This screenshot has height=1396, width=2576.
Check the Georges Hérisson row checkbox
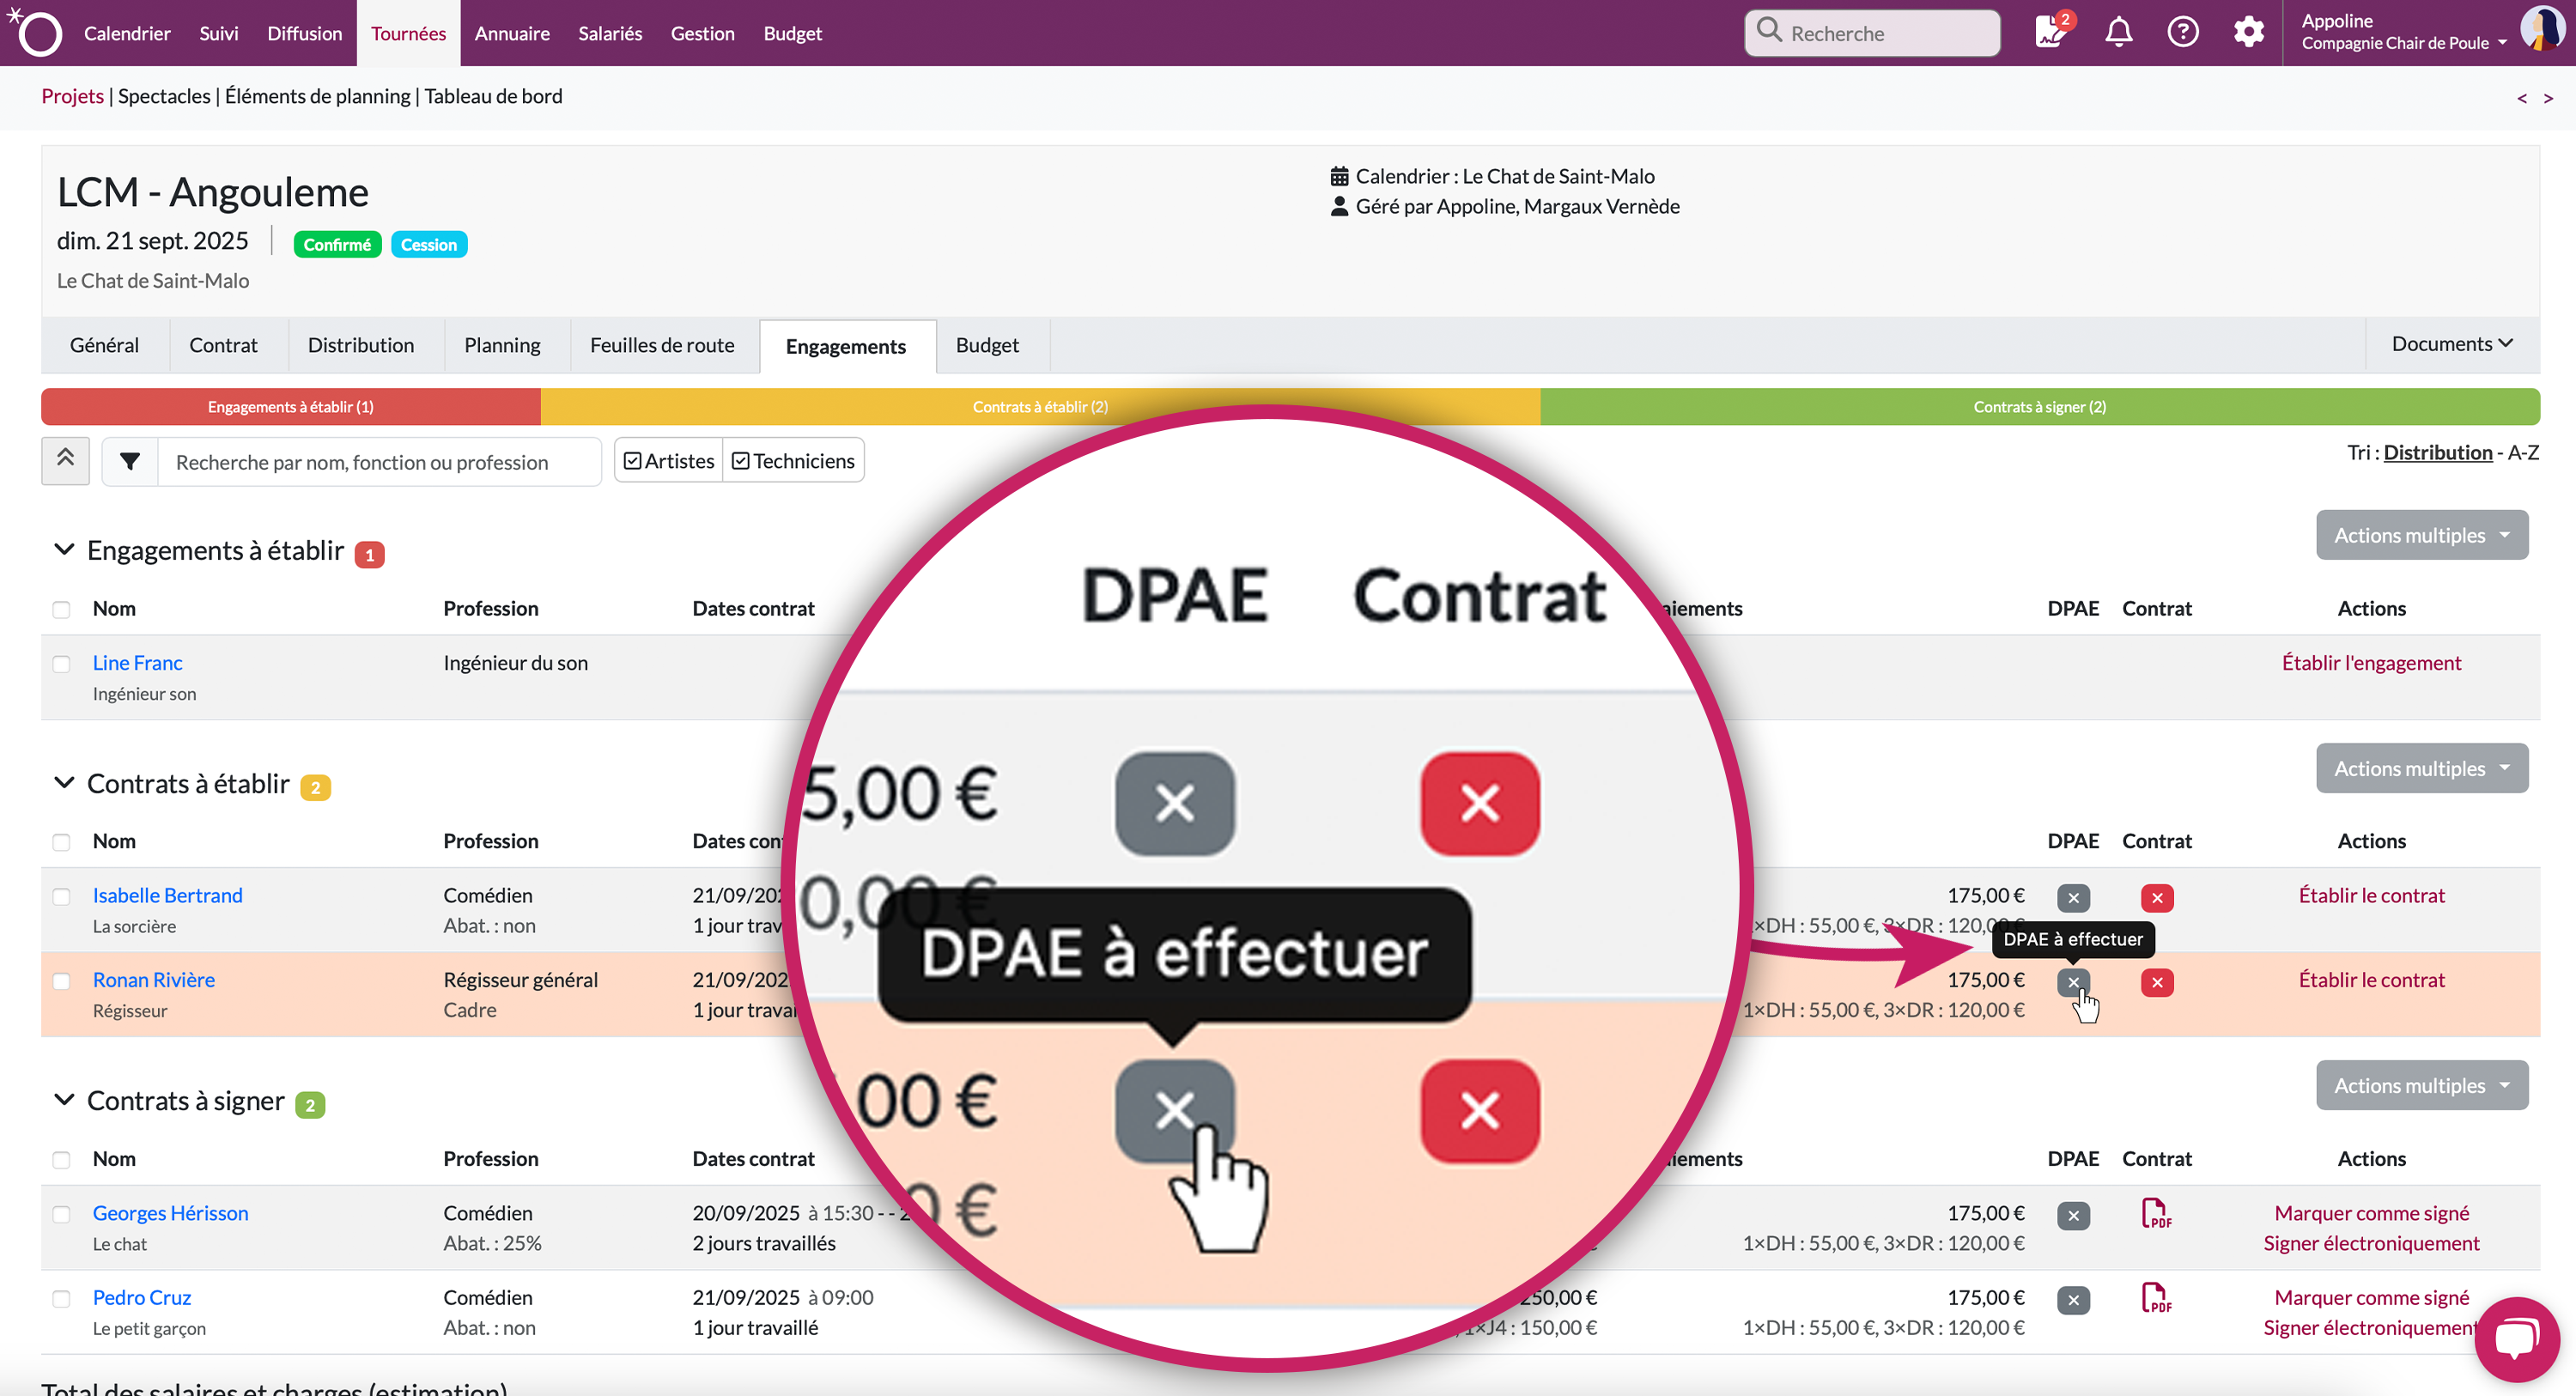[62, 1214]
